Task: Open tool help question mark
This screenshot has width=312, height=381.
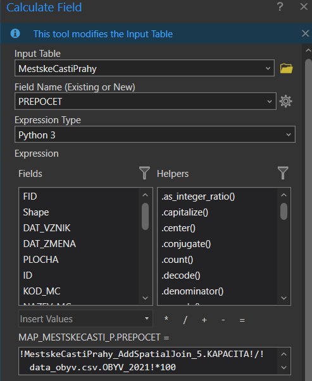Action: [x=280, y=6]
